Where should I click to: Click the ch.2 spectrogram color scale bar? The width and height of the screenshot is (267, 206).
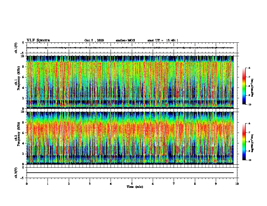[x=244, y=142]
